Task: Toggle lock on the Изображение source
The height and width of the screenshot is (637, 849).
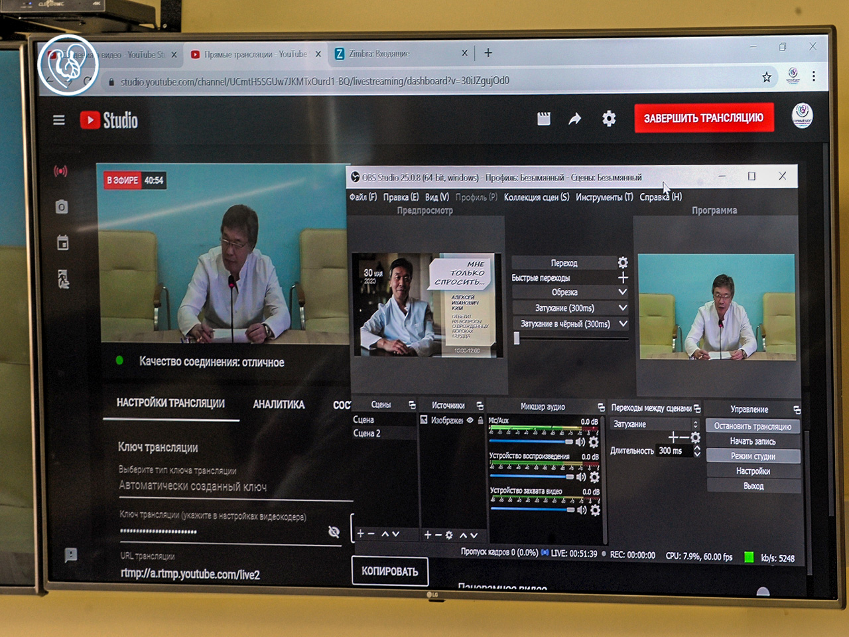Action: 480,420
